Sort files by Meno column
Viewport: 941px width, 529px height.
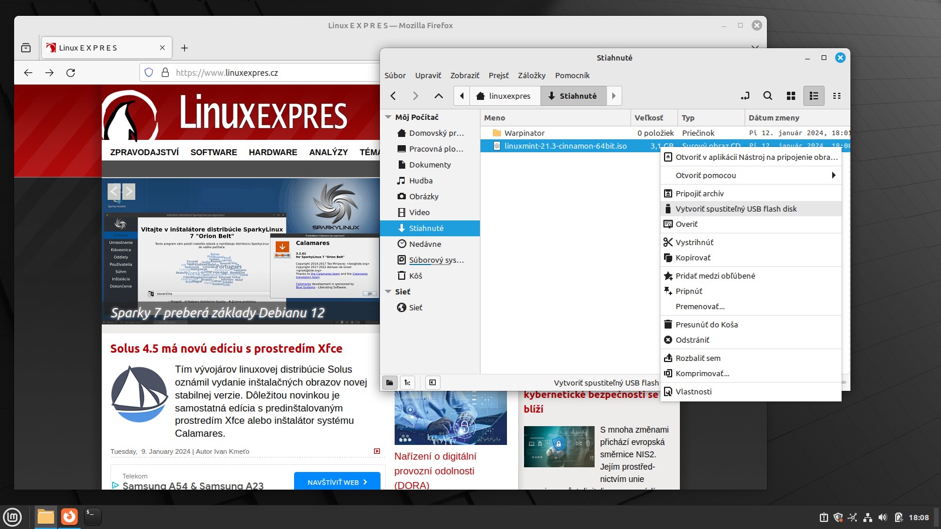(555, 118)
